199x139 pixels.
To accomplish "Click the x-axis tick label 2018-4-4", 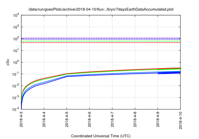I will (44, 119).
